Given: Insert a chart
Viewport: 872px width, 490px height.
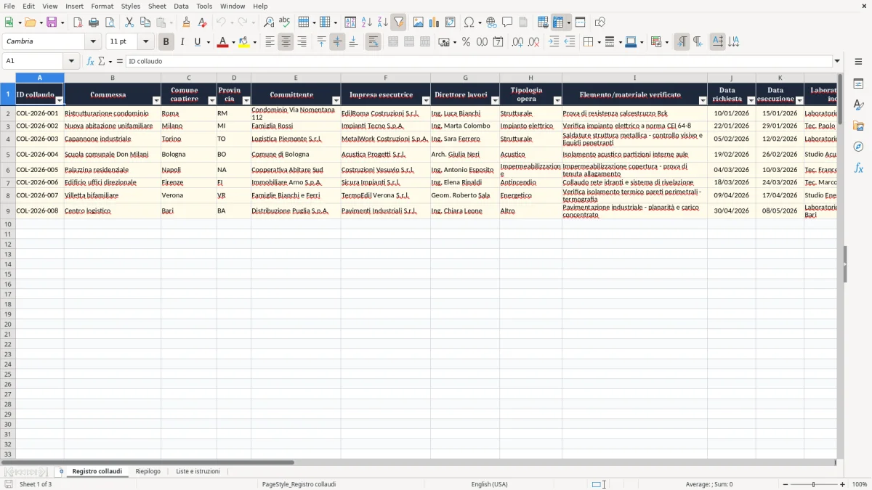Looking at the screenshot, I should click(x=434, y=23).
